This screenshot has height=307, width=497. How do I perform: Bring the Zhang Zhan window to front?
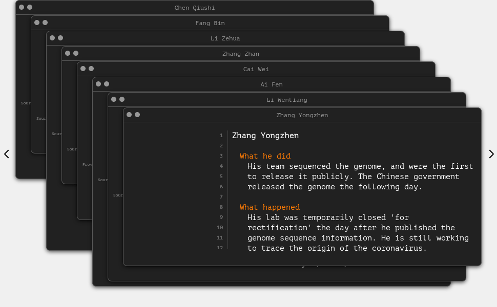point(240,54)
